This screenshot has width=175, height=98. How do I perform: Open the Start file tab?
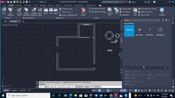tap(5, 21)
